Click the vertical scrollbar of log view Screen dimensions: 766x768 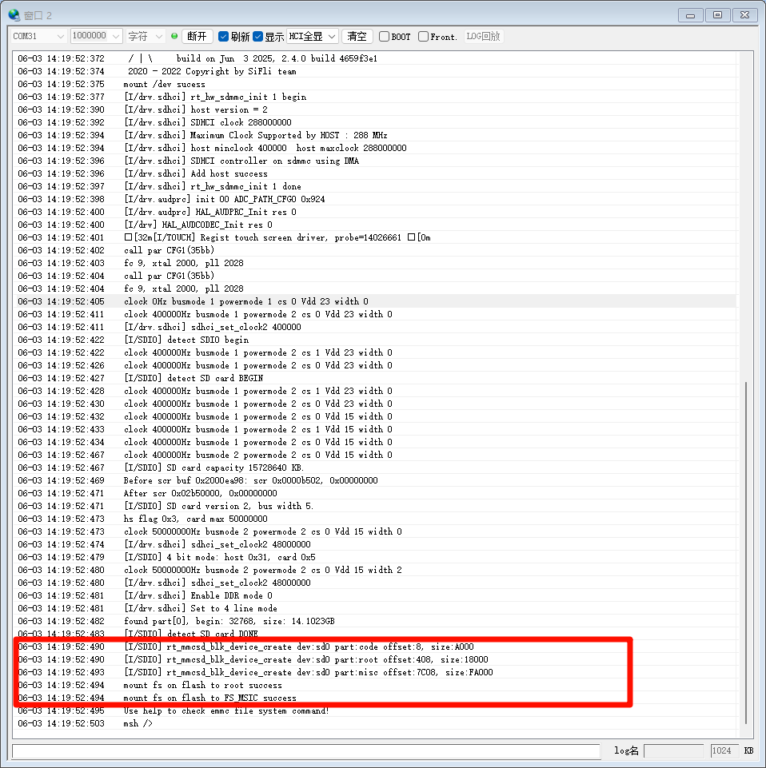point(745,551)
